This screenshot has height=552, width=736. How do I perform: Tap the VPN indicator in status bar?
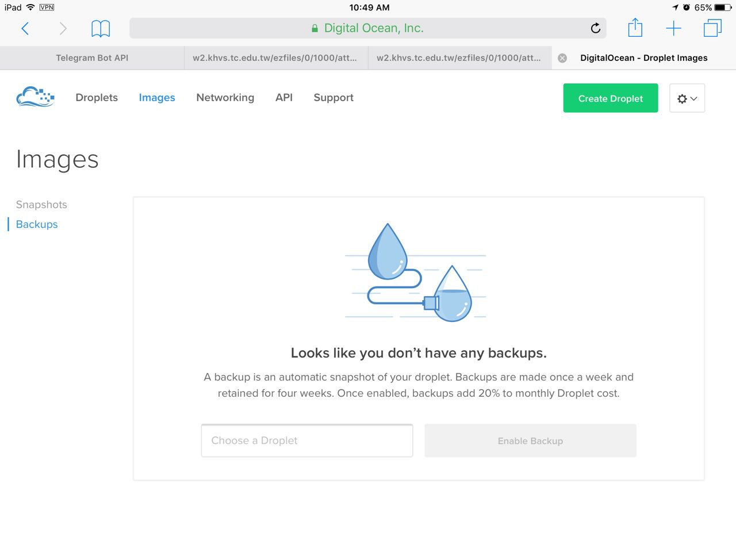(x=47, y=7)
